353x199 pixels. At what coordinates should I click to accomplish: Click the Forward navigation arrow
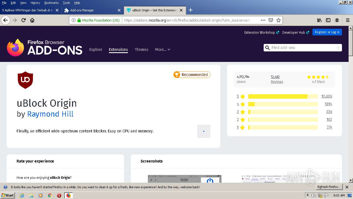(x=15, y=20)
